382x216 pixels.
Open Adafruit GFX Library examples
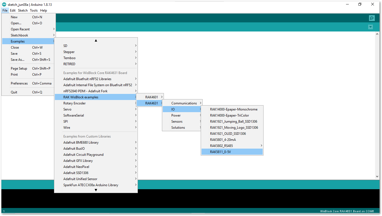(96, 161)
